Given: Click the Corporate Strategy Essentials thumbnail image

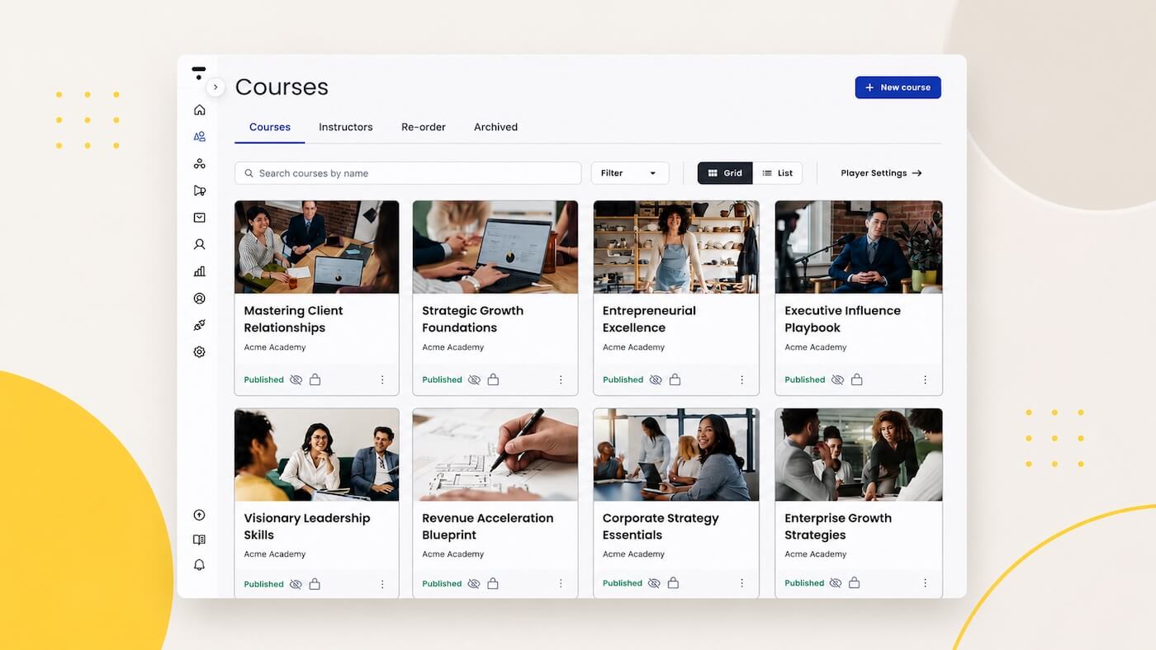Looking at the screenshot, I should tap(676, 455).
